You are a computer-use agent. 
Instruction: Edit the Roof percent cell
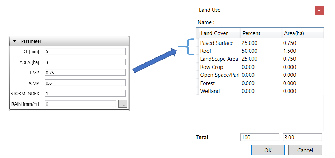(250, 51)
